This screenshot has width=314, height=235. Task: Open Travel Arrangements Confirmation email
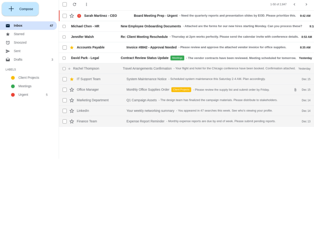point(187,69)
